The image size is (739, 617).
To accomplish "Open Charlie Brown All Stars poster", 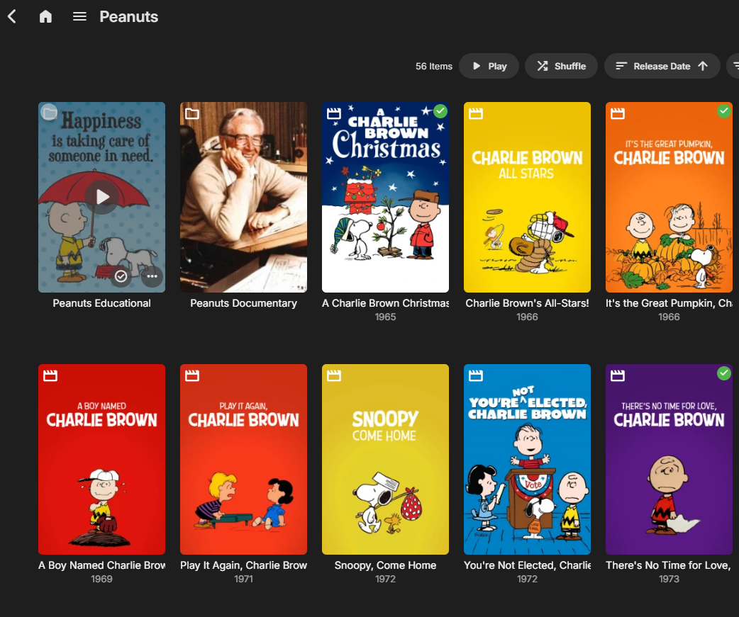I will [x=527, y=197].
